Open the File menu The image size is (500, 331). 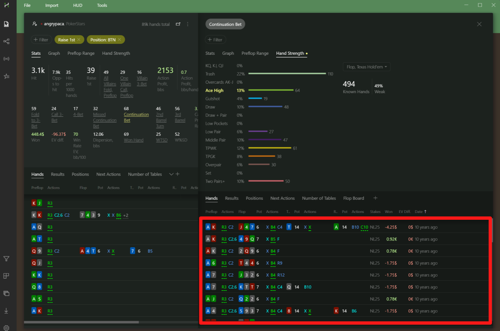pos(27,5)
